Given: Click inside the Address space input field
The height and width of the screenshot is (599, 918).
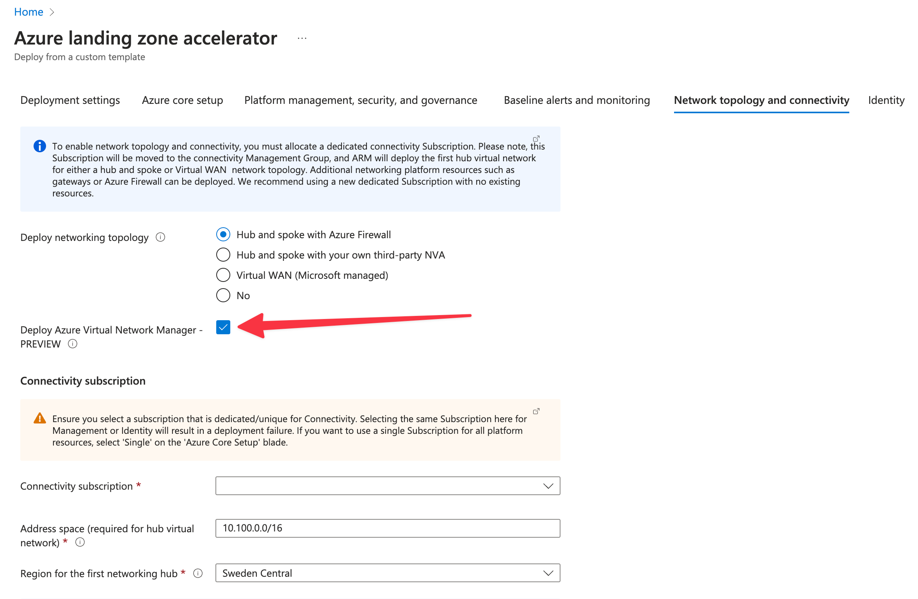Looking at the screenshot, I should (388, 528).
